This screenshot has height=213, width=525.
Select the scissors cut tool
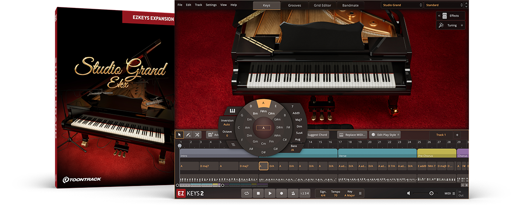coord(197,135)
